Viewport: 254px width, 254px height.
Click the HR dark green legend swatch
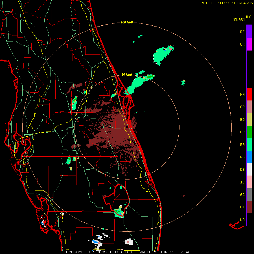249,132
